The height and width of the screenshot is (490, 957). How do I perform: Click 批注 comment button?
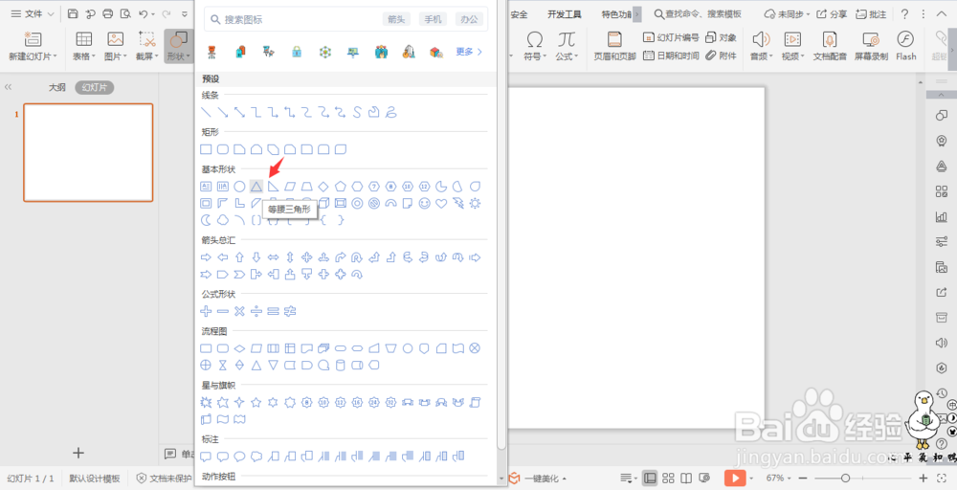pyautogui.click(x=871, y=14)
